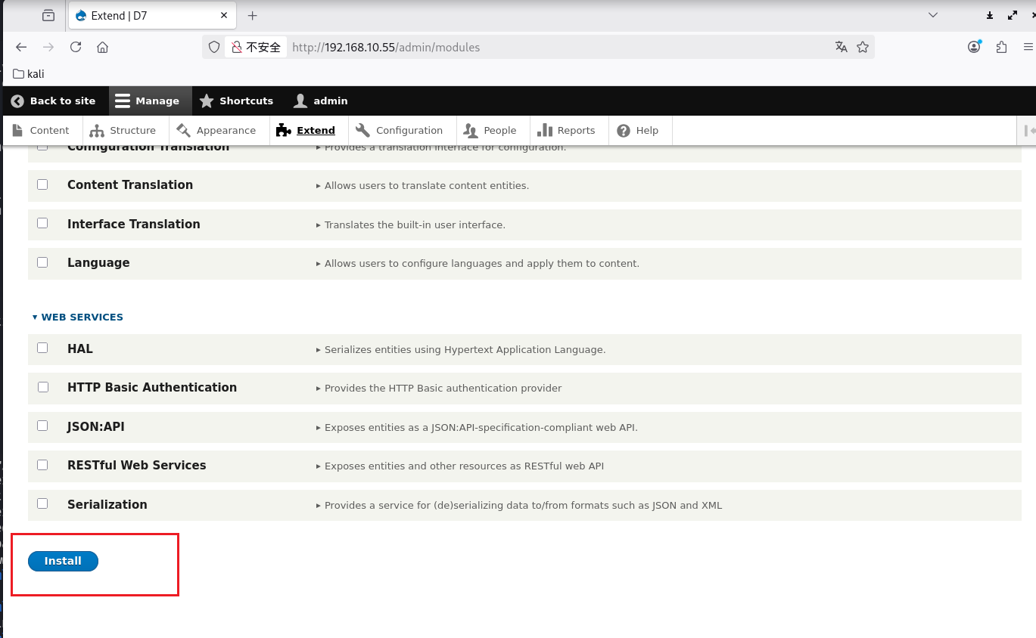Click the translate page icon in address bar
This screenshot has width=1036, height=638.
click(x=841, y=47)
